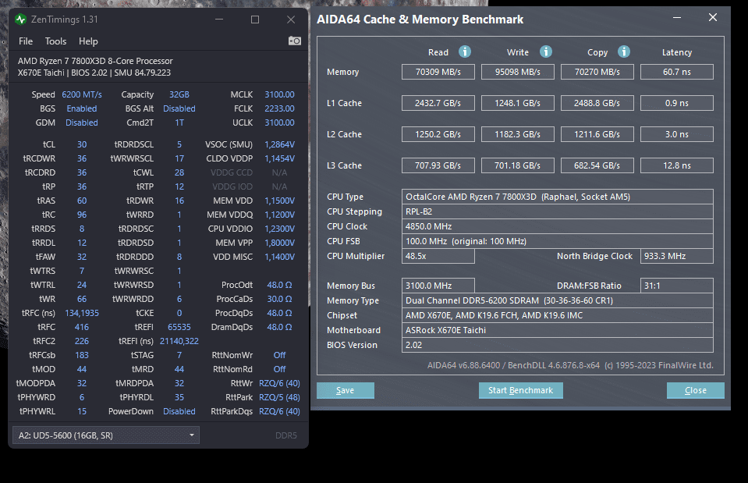Click the L3 Cache copy 682.54 GB/s
This screenshot has width=748, height=483.
(x=597, y=165)
